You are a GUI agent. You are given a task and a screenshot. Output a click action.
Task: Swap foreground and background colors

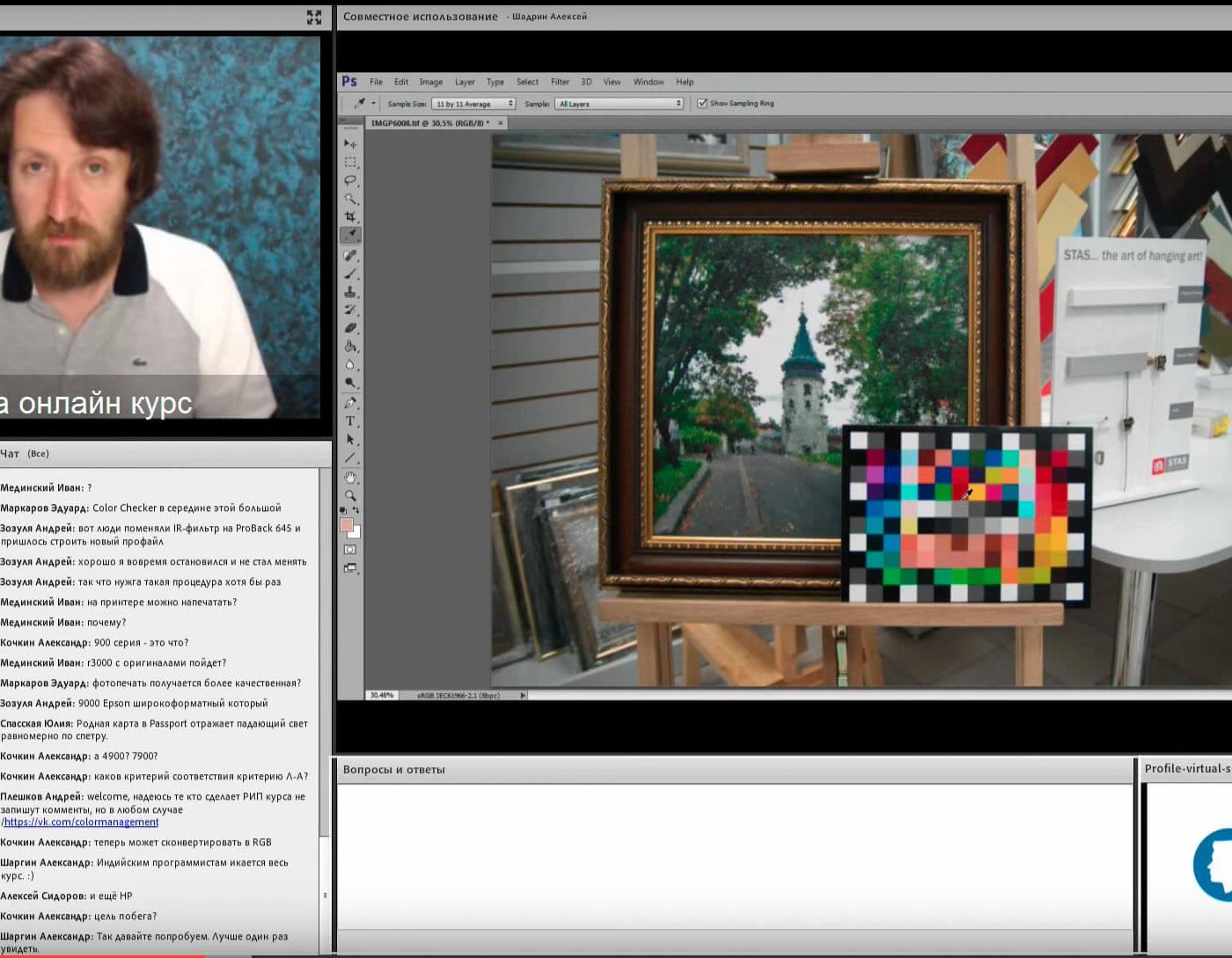pyautogui.click(x=356, y=510)
